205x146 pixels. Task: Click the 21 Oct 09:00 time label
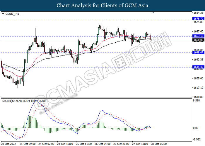(28, 144)
